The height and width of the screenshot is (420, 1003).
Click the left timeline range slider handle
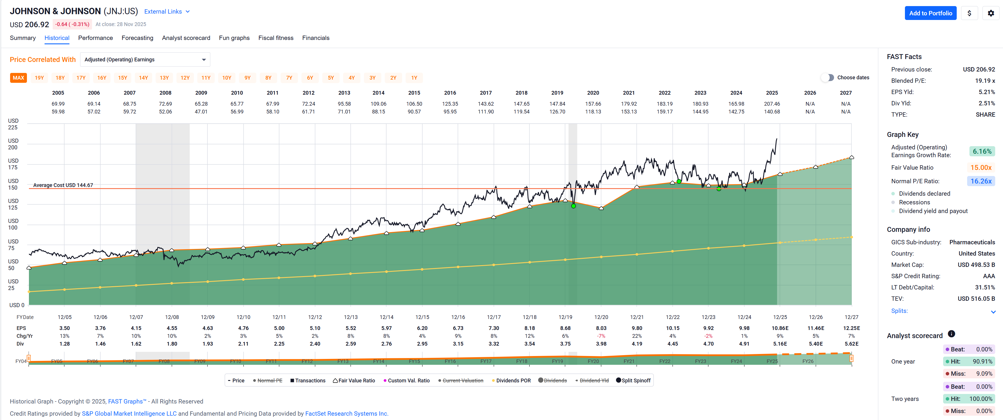point(29,358)
